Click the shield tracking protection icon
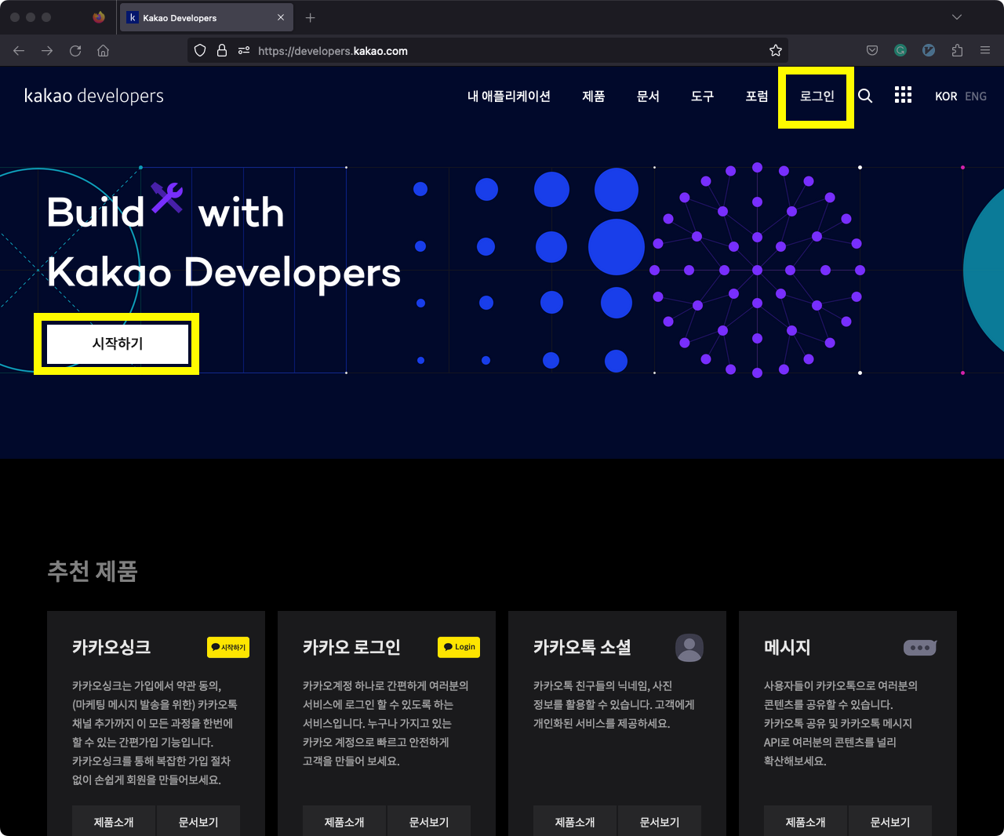1004x836 pixels. point(200,51)
